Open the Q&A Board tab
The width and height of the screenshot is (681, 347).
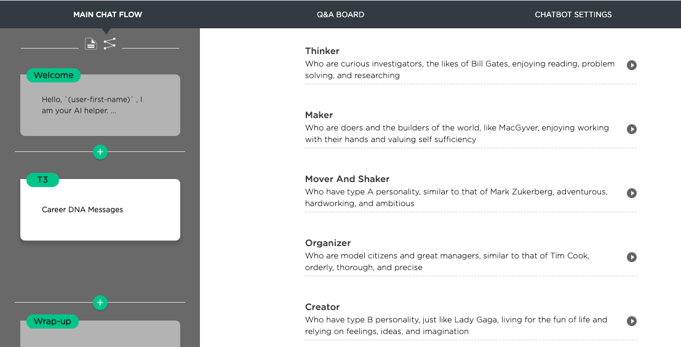tap(341, 14)
